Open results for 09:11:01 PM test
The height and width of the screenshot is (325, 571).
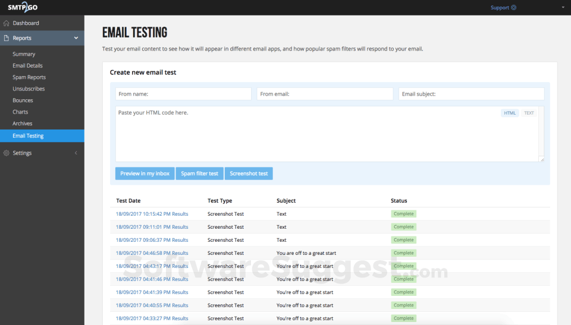click(152, 227)
